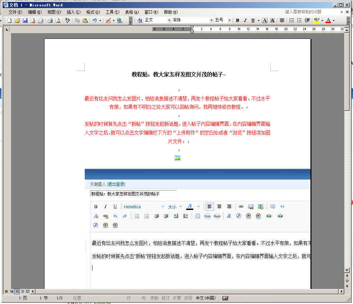The image size is (353, 304).
Task: Open the style dropdown showing 正文
Action: 169,20
